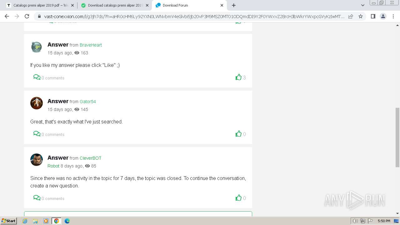Click Chrome icon in taskbar
400x225 pixels.
(57, 221)
